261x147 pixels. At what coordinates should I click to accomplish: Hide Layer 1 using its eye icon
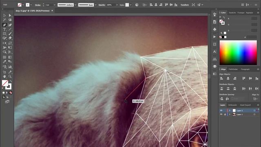(221, 114)
